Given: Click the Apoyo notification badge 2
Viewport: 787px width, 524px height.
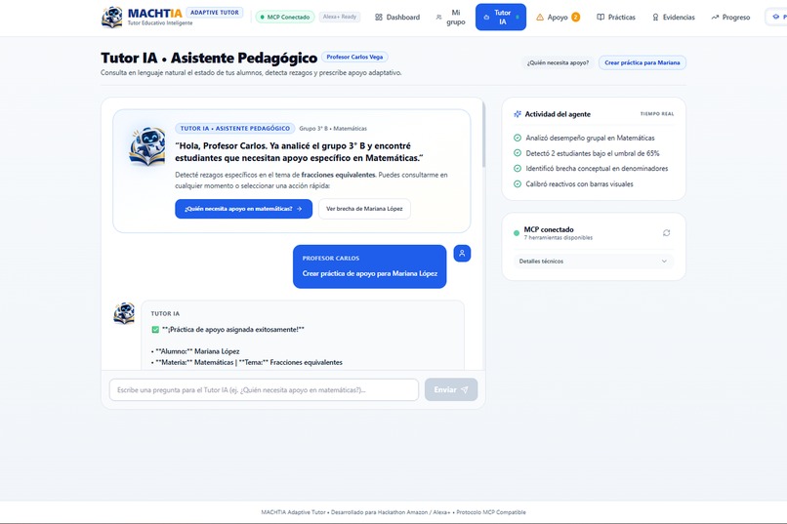Looking at the screenshot, I should (x=576, y=17).
